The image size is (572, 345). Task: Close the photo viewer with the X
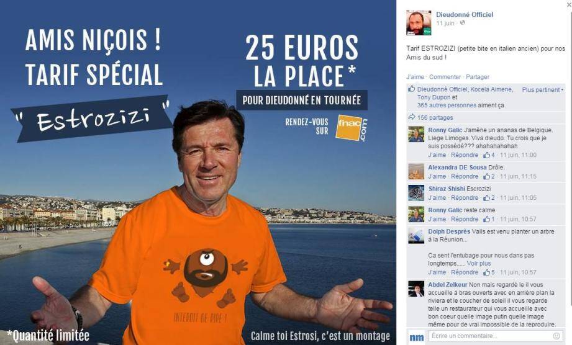(x=569, y=5)
